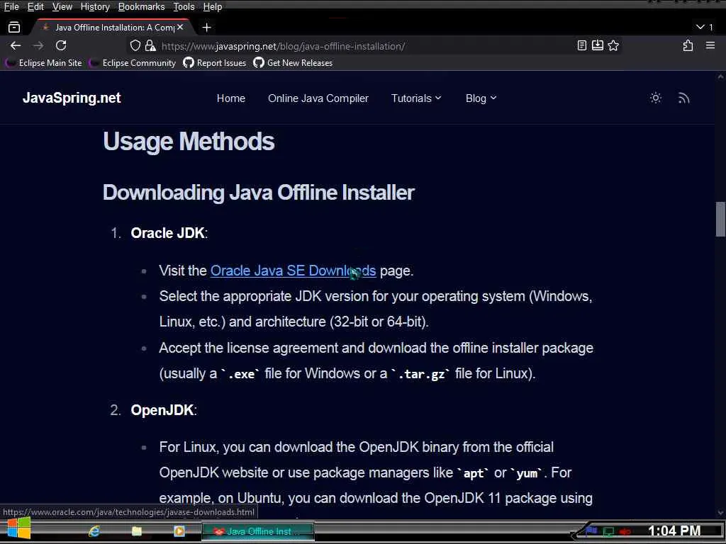Click the network monitor tray icon
Screen dimensions: 726x544
(608, 531)
